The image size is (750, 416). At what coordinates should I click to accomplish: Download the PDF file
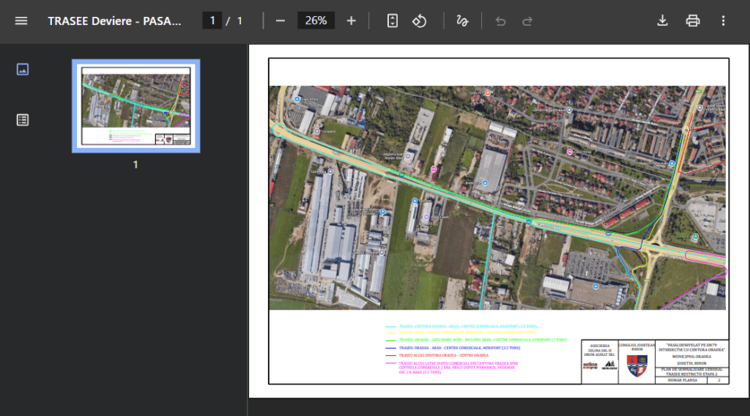[x=662, y=21]
